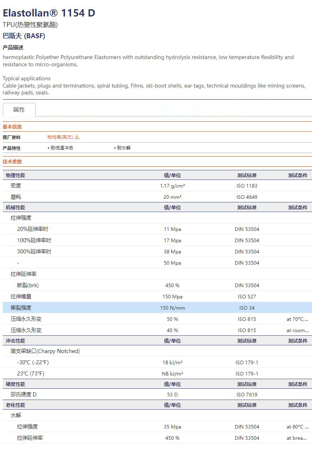Click the truncated 'at room...' test condition
Viewport: 312px width, 453px height.
[298, 331]
